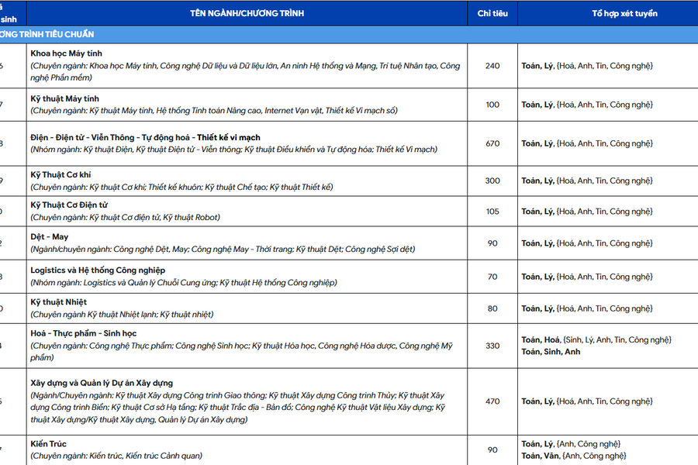This screenshot has width=698, height=465.
Task: Click the quota value 670
Action: click(492, 143)
